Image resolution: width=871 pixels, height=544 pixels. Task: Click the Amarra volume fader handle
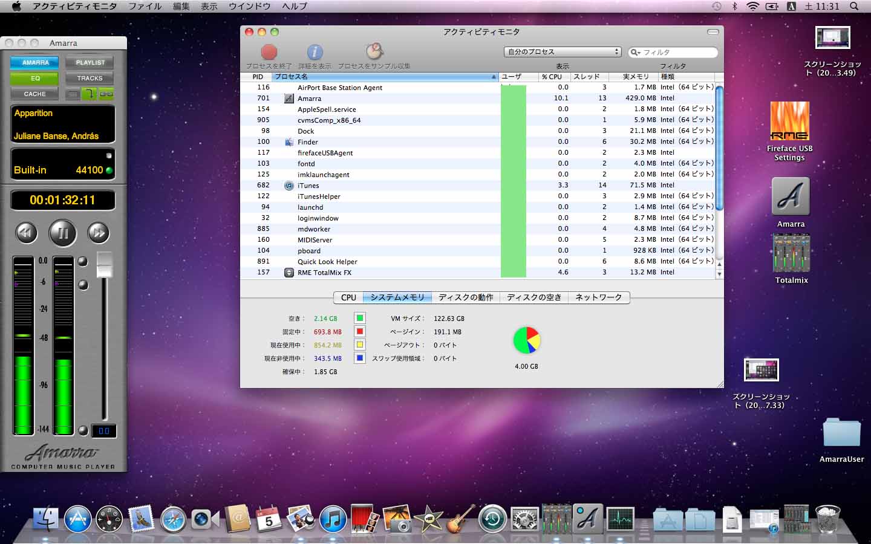click(x=105, y=265)
